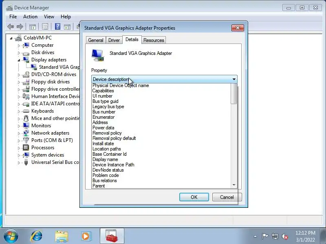Open the Windows Start orb
Image resolution: width=326 pixels, height=244 pixels.
[11, 236]
